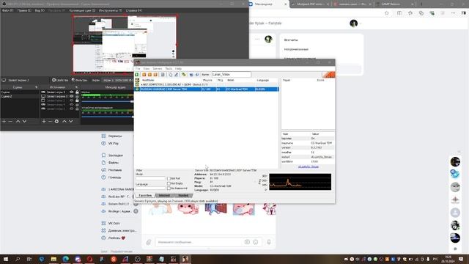Click the green tag icon in SA-MP toolbar

pyautogui.click(x=184, y=75)
